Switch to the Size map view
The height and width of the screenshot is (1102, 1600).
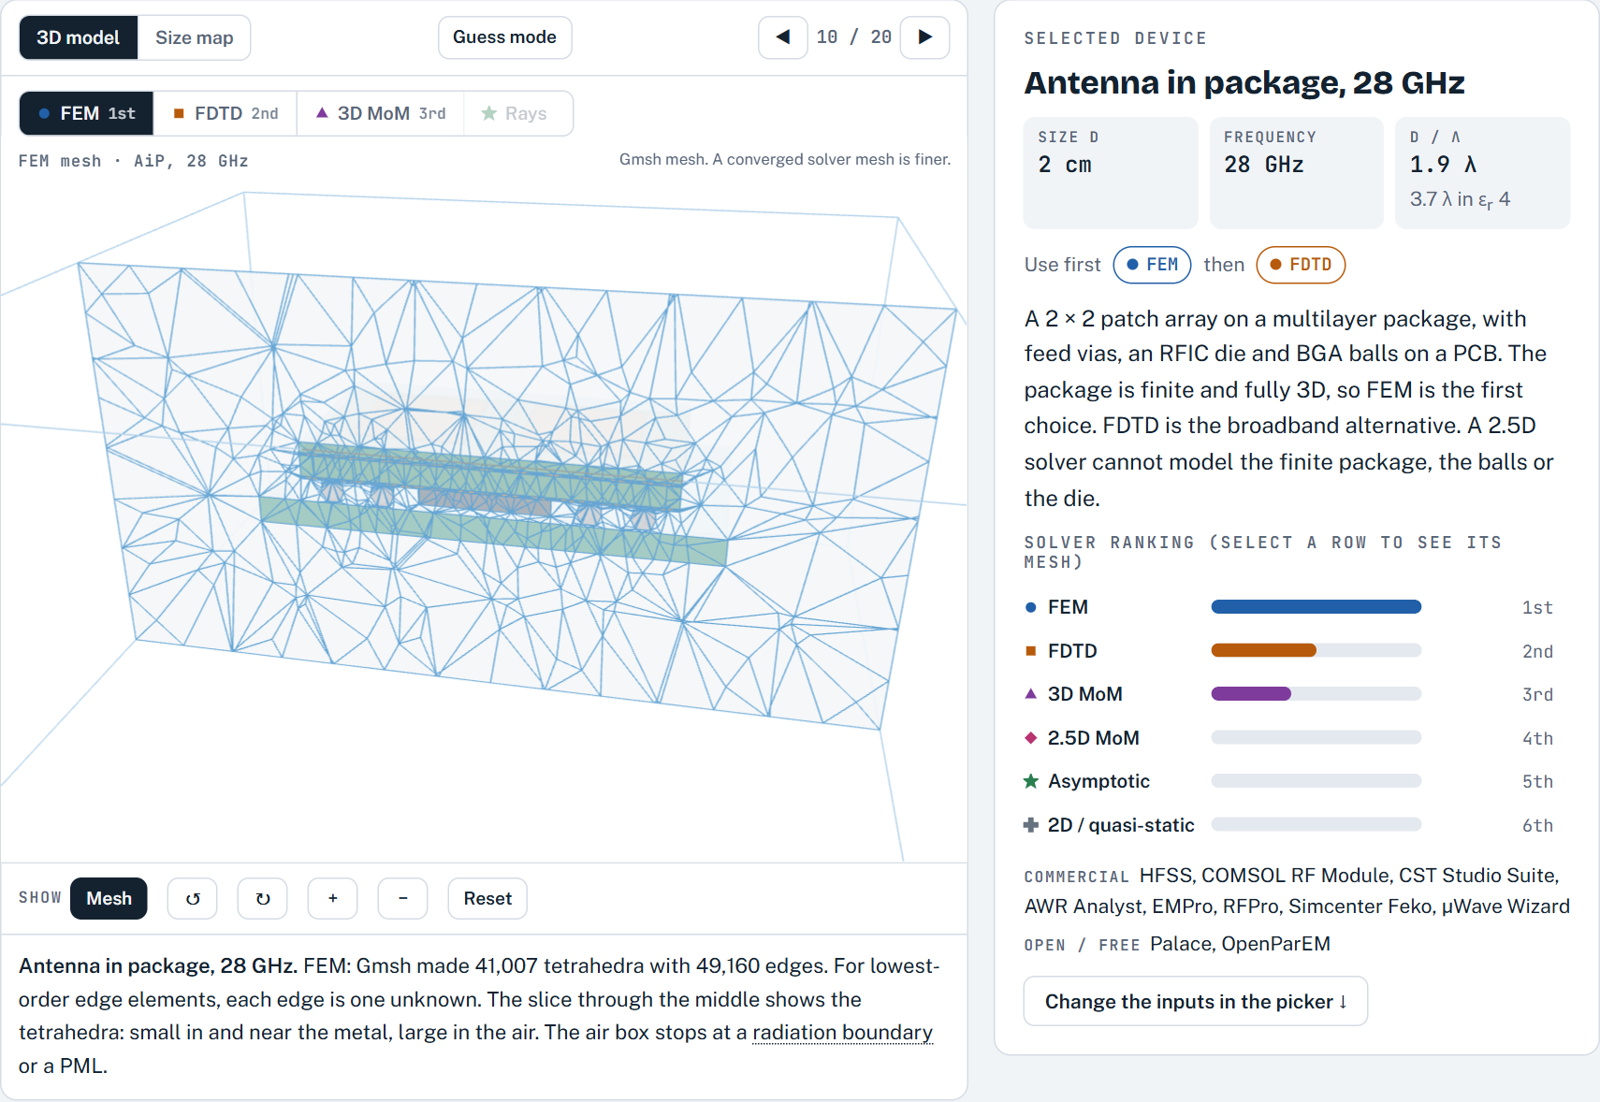pos(195,37)
